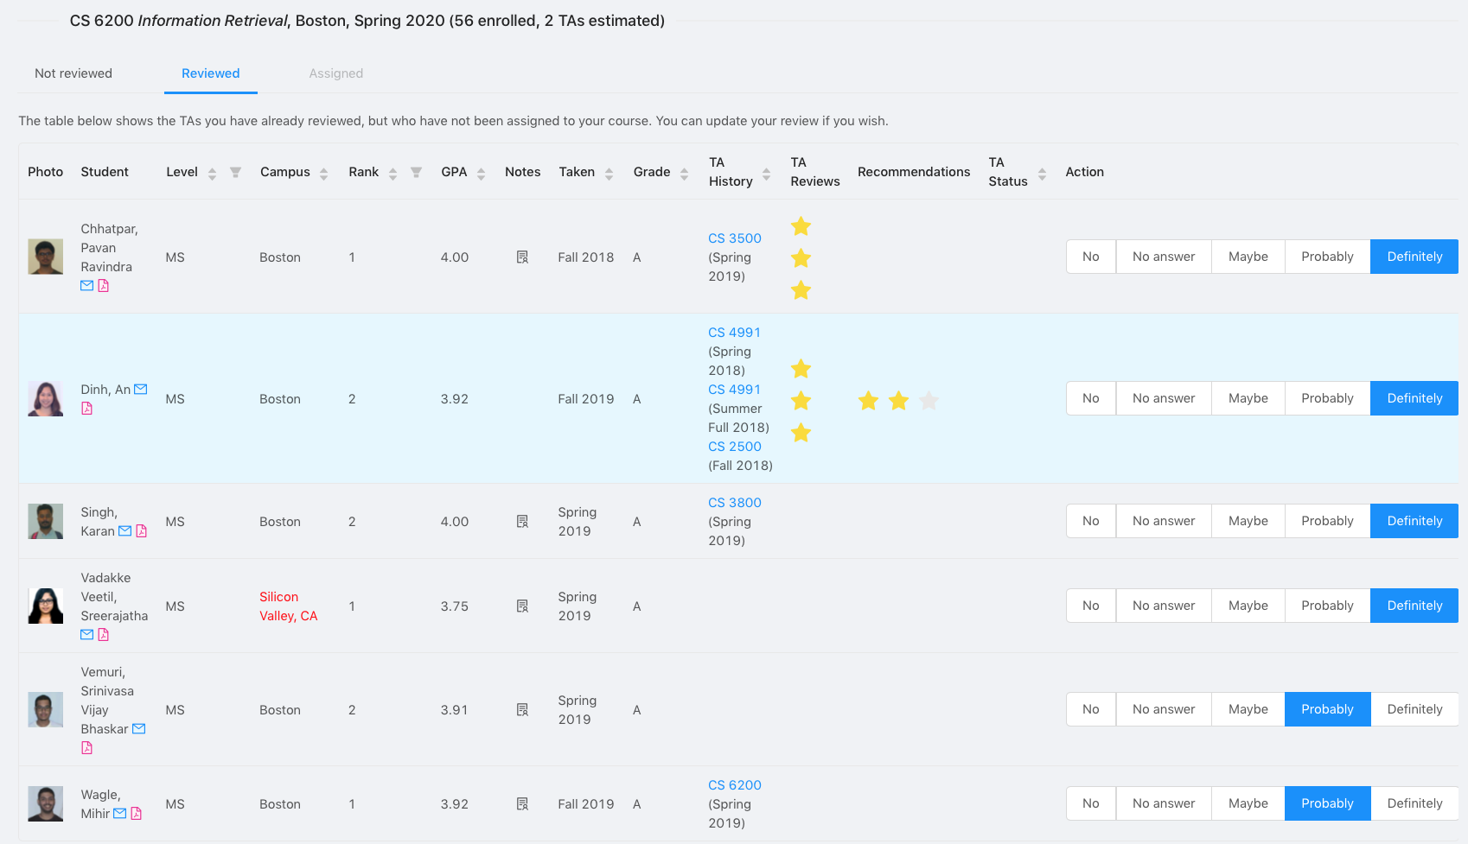The width and height of the screenshot is (1468, 844).
Task: Open the Assigned tab
Action: pyautogui.click(x=335, y=73)
